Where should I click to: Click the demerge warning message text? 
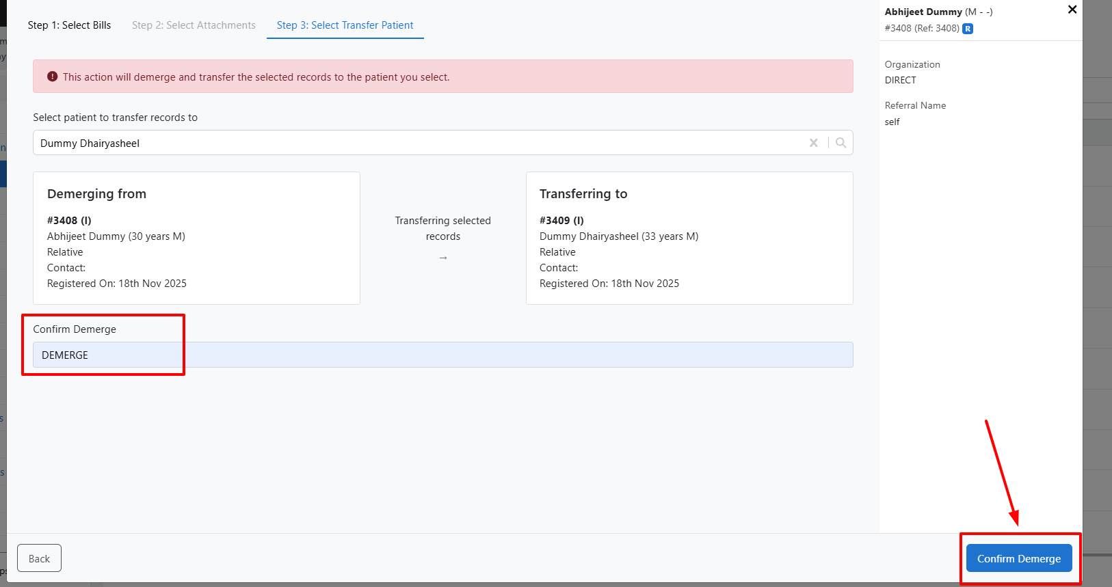256,77
